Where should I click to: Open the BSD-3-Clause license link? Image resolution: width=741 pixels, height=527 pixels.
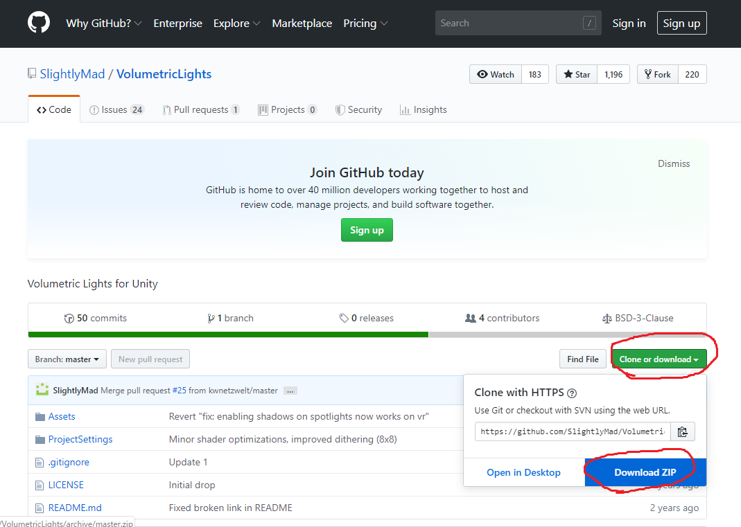(x=638, y=319)
